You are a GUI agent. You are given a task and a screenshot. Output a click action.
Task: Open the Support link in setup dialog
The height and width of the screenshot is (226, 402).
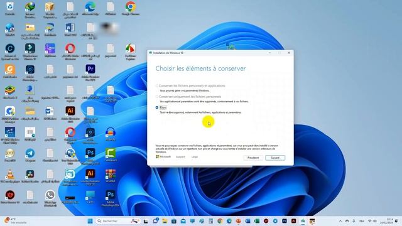(180, 157)
